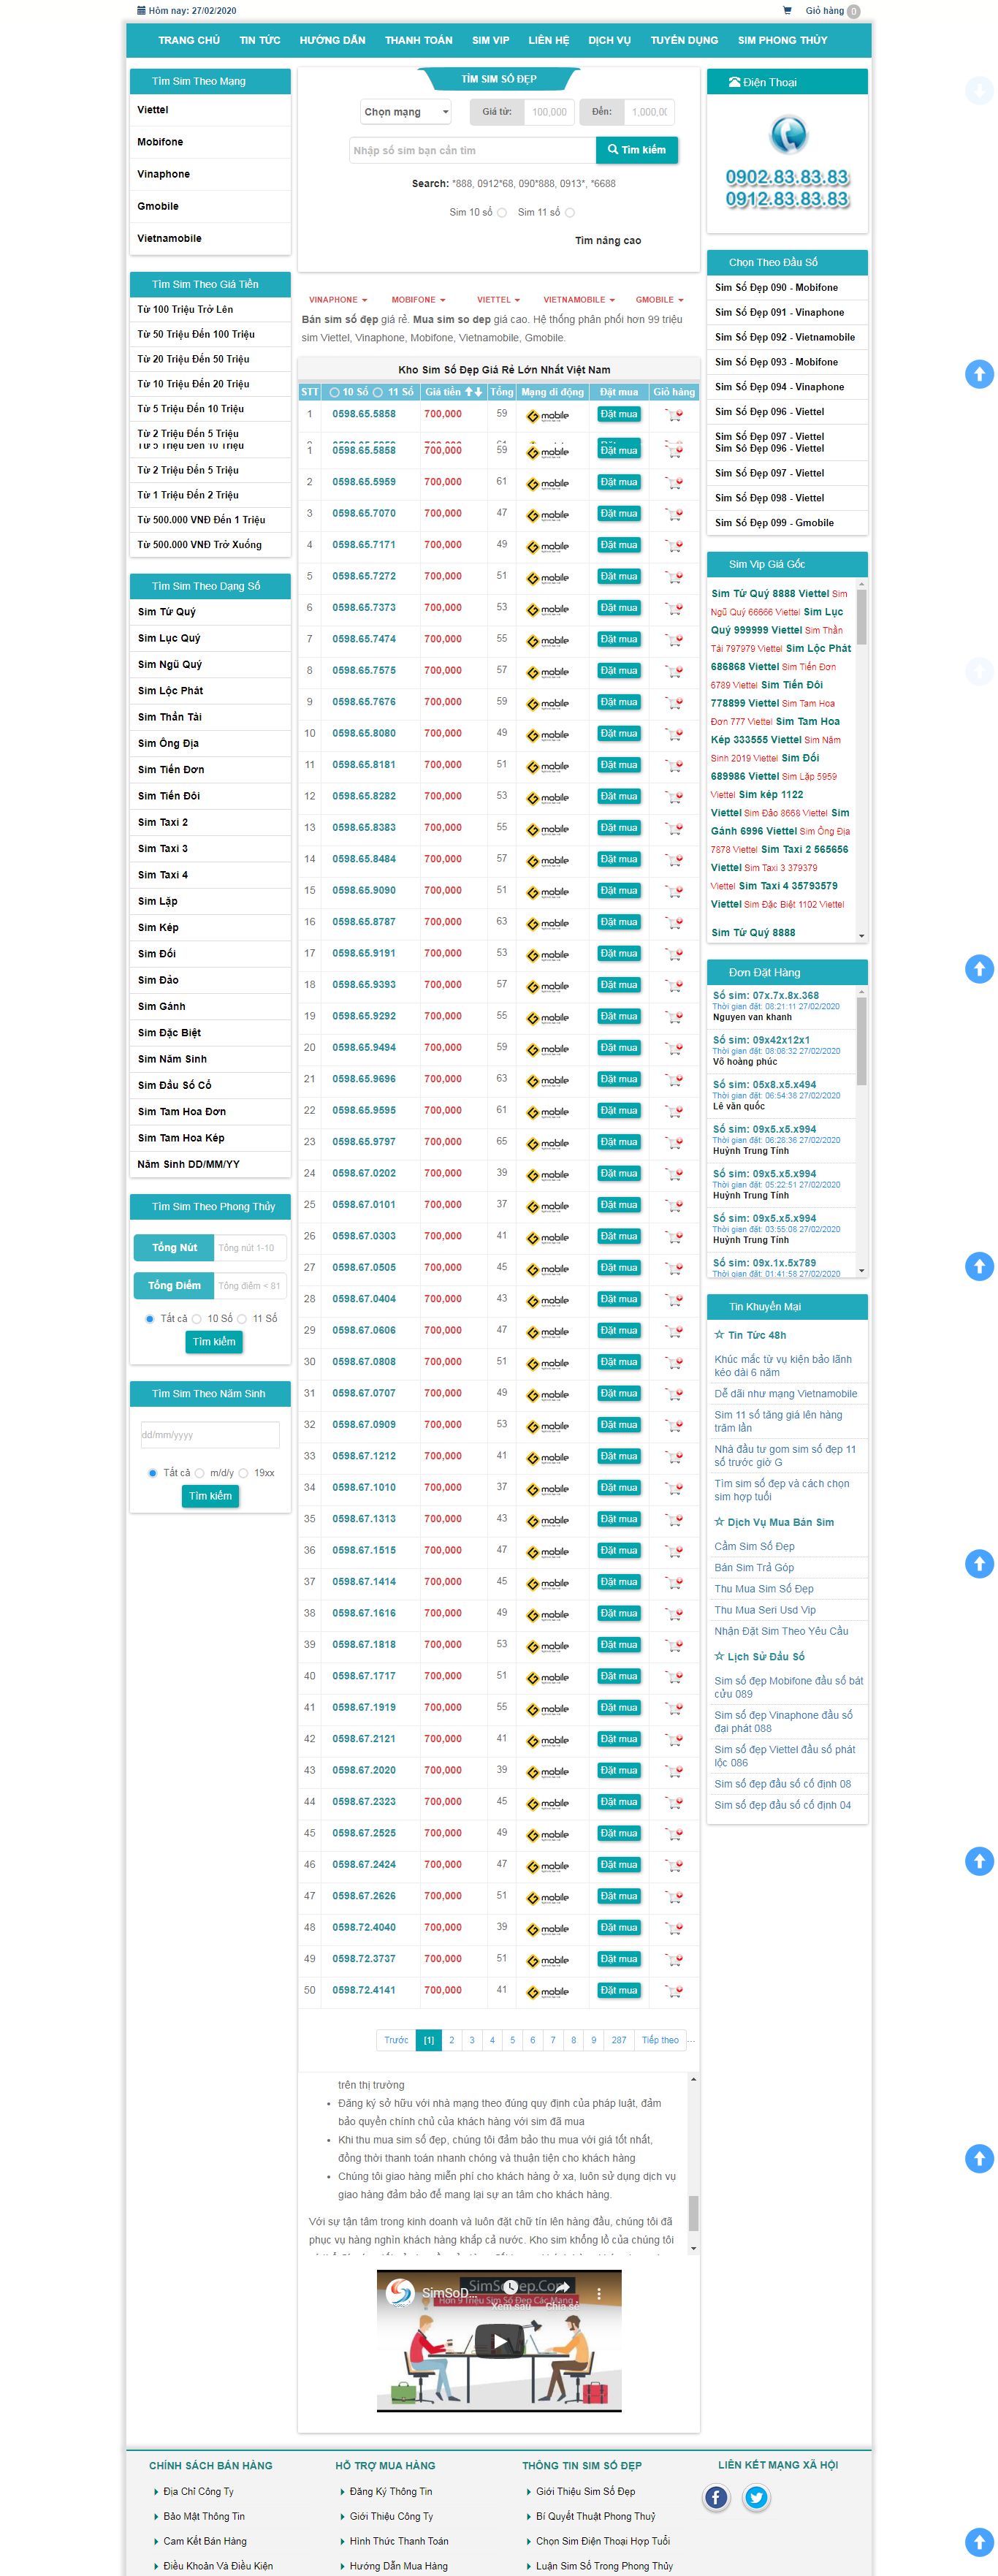998x2576 pixels.
Task: Add sim 0598.67.0202 to cart icon
Action: coord(674,1174)
